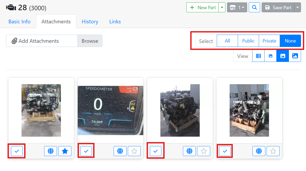Switch to the small thumbnail view icon
Viewport: 306px width, 171px height.
click(270, 56)
